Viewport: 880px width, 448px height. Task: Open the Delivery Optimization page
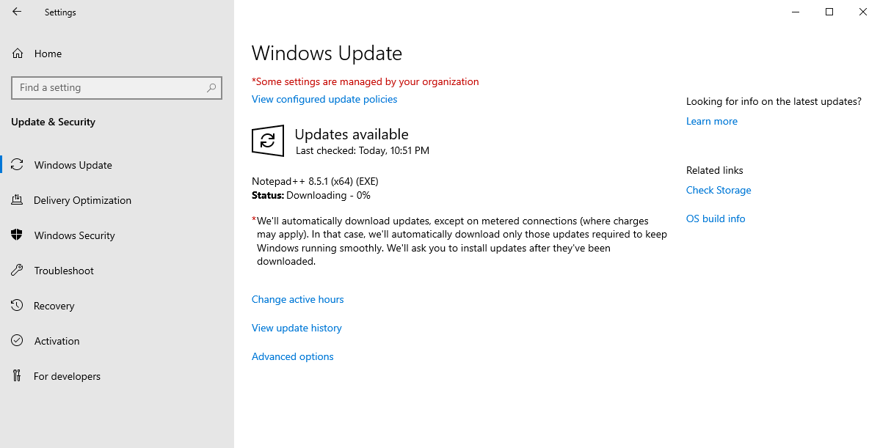tap(82, 200)
